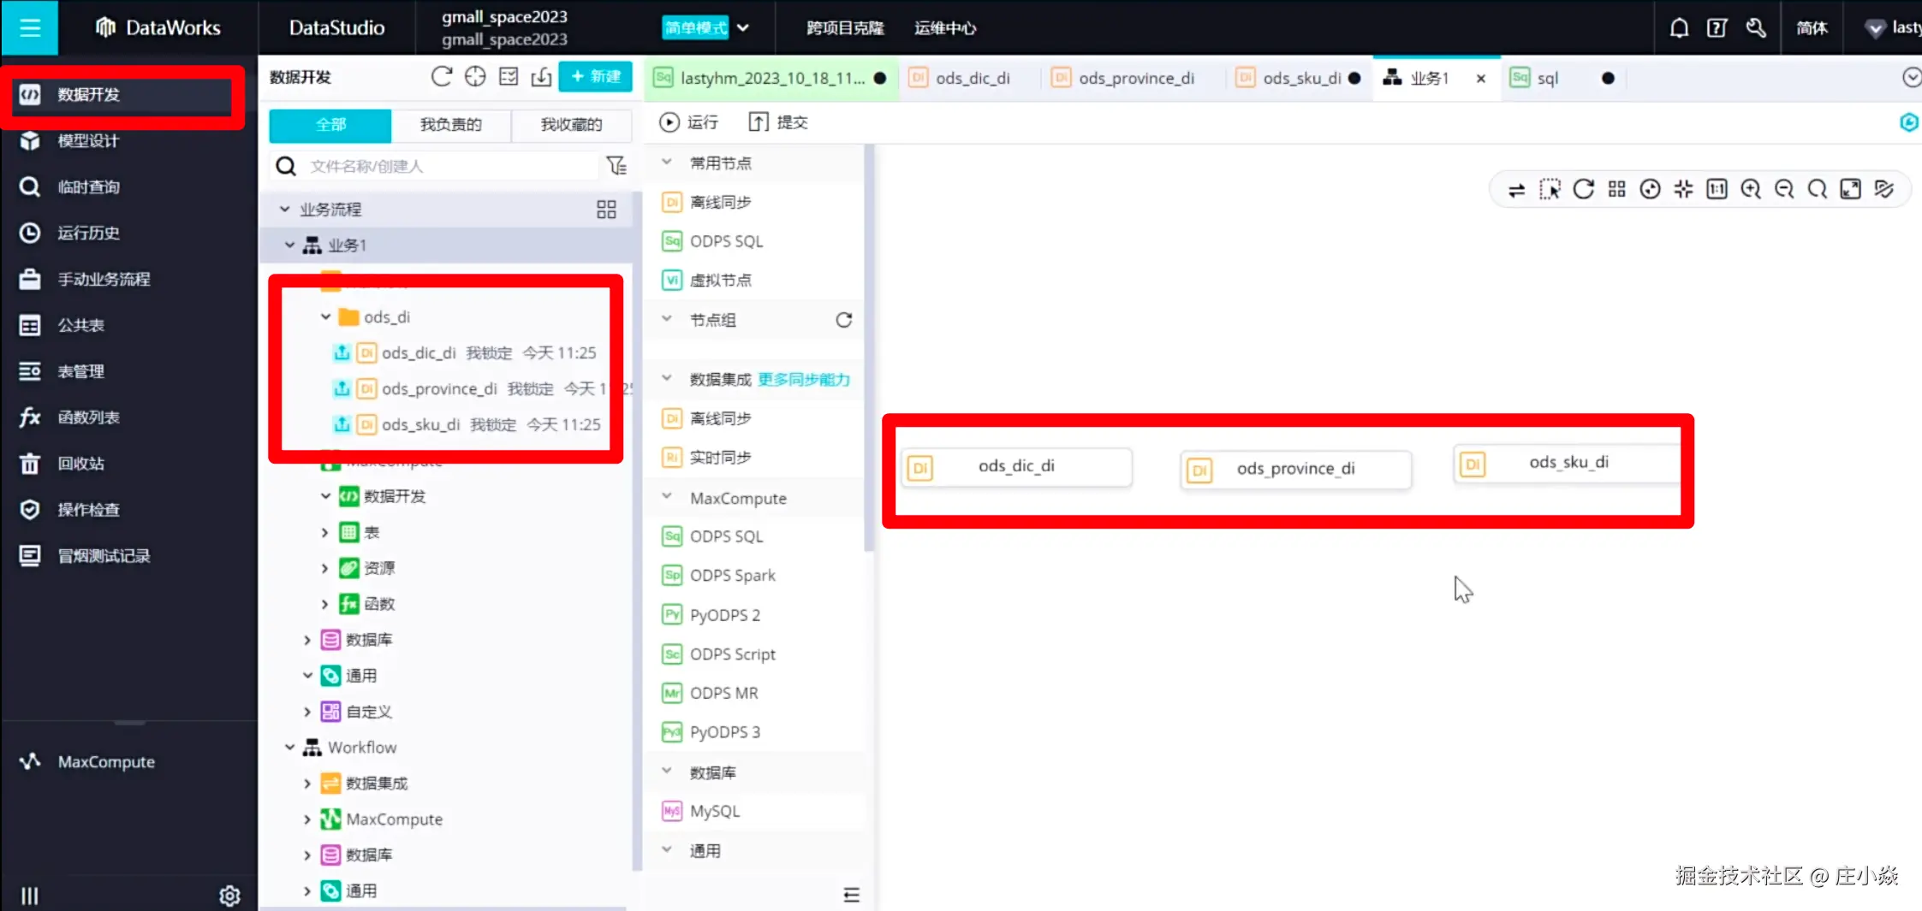Click the 新建 button
This screenshot has height=911, width=1922.
pyautogui.click(x=596, y=77)
